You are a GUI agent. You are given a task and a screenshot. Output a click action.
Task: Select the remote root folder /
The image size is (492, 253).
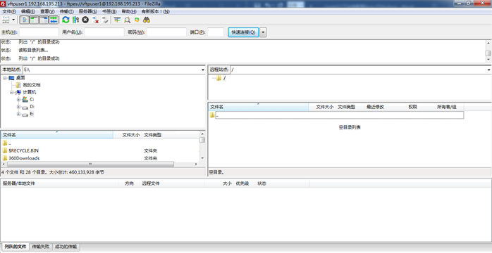(x=224, y=78)
